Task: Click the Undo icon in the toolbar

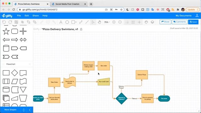Action: click(x=4, y=22)
